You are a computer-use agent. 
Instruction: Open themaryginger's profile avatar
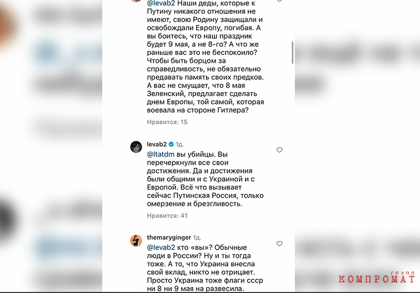click(136, 240)
